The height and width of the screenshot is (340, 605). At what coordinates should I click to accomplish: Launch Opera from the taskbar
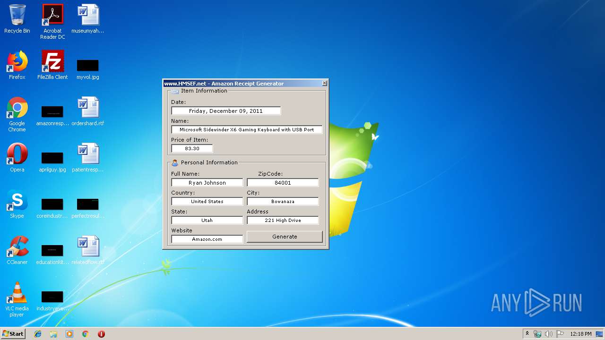pyautogui.click(x=101, y=334)
